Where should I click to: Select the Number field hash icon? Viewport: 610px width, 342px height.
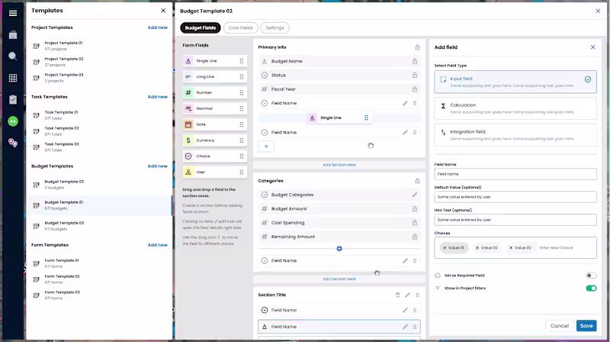click(188, 92)
